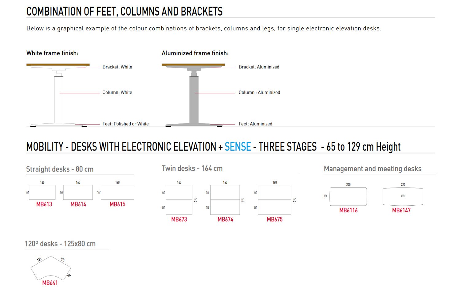
Task: Click the MB675 product code label
Action: tap(275, 219)
